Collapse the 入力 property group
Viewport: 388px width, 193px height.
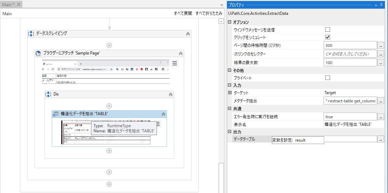[x=230, y=85]
